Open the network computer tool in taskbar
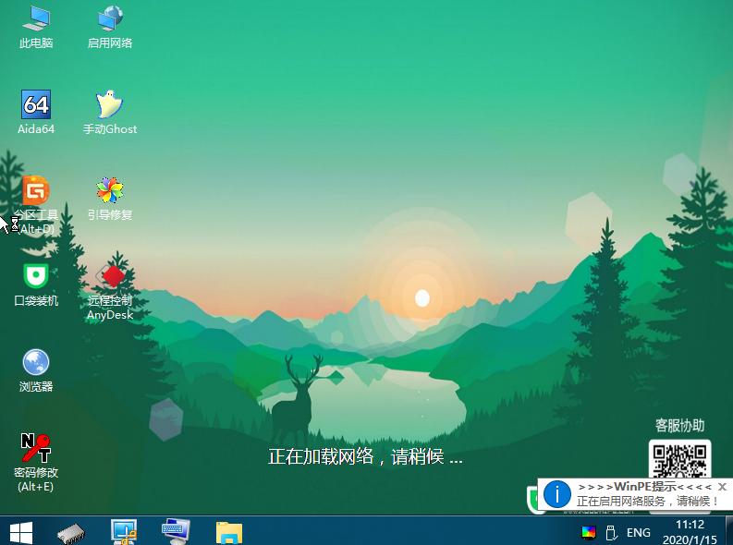733x545 pixels. pyautogui.click(x=123, y=531)
